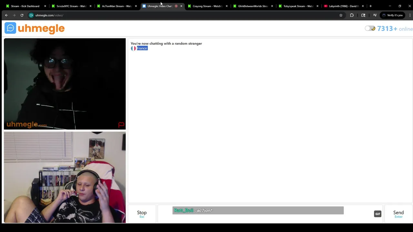
Task: Reload the uhmegle page
Action: [x=22, y=15]
